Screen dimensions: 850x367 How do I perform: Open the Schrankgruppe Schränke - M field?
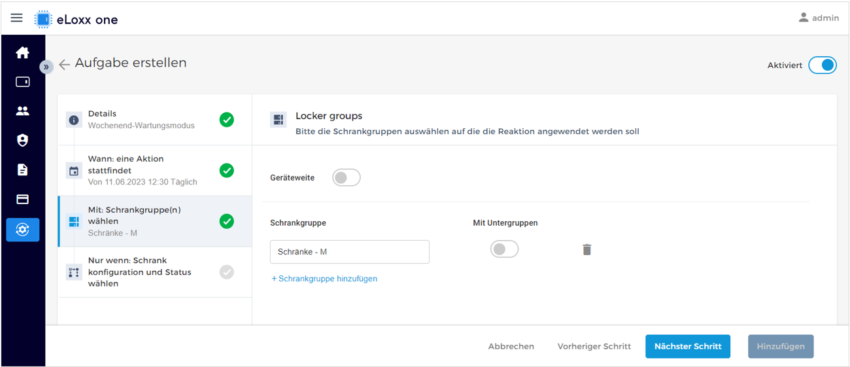350,252
